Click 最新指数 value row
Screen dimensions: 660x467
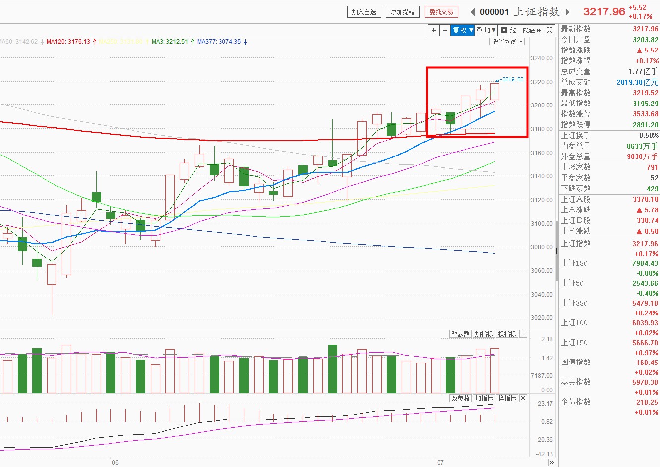pyautogui.click(x=609, y=29)
